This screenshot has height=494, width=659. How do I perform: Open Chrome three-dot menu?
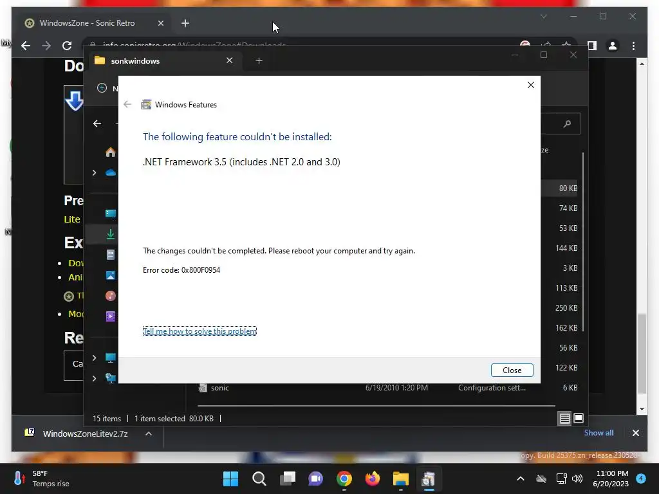point(633,46)
